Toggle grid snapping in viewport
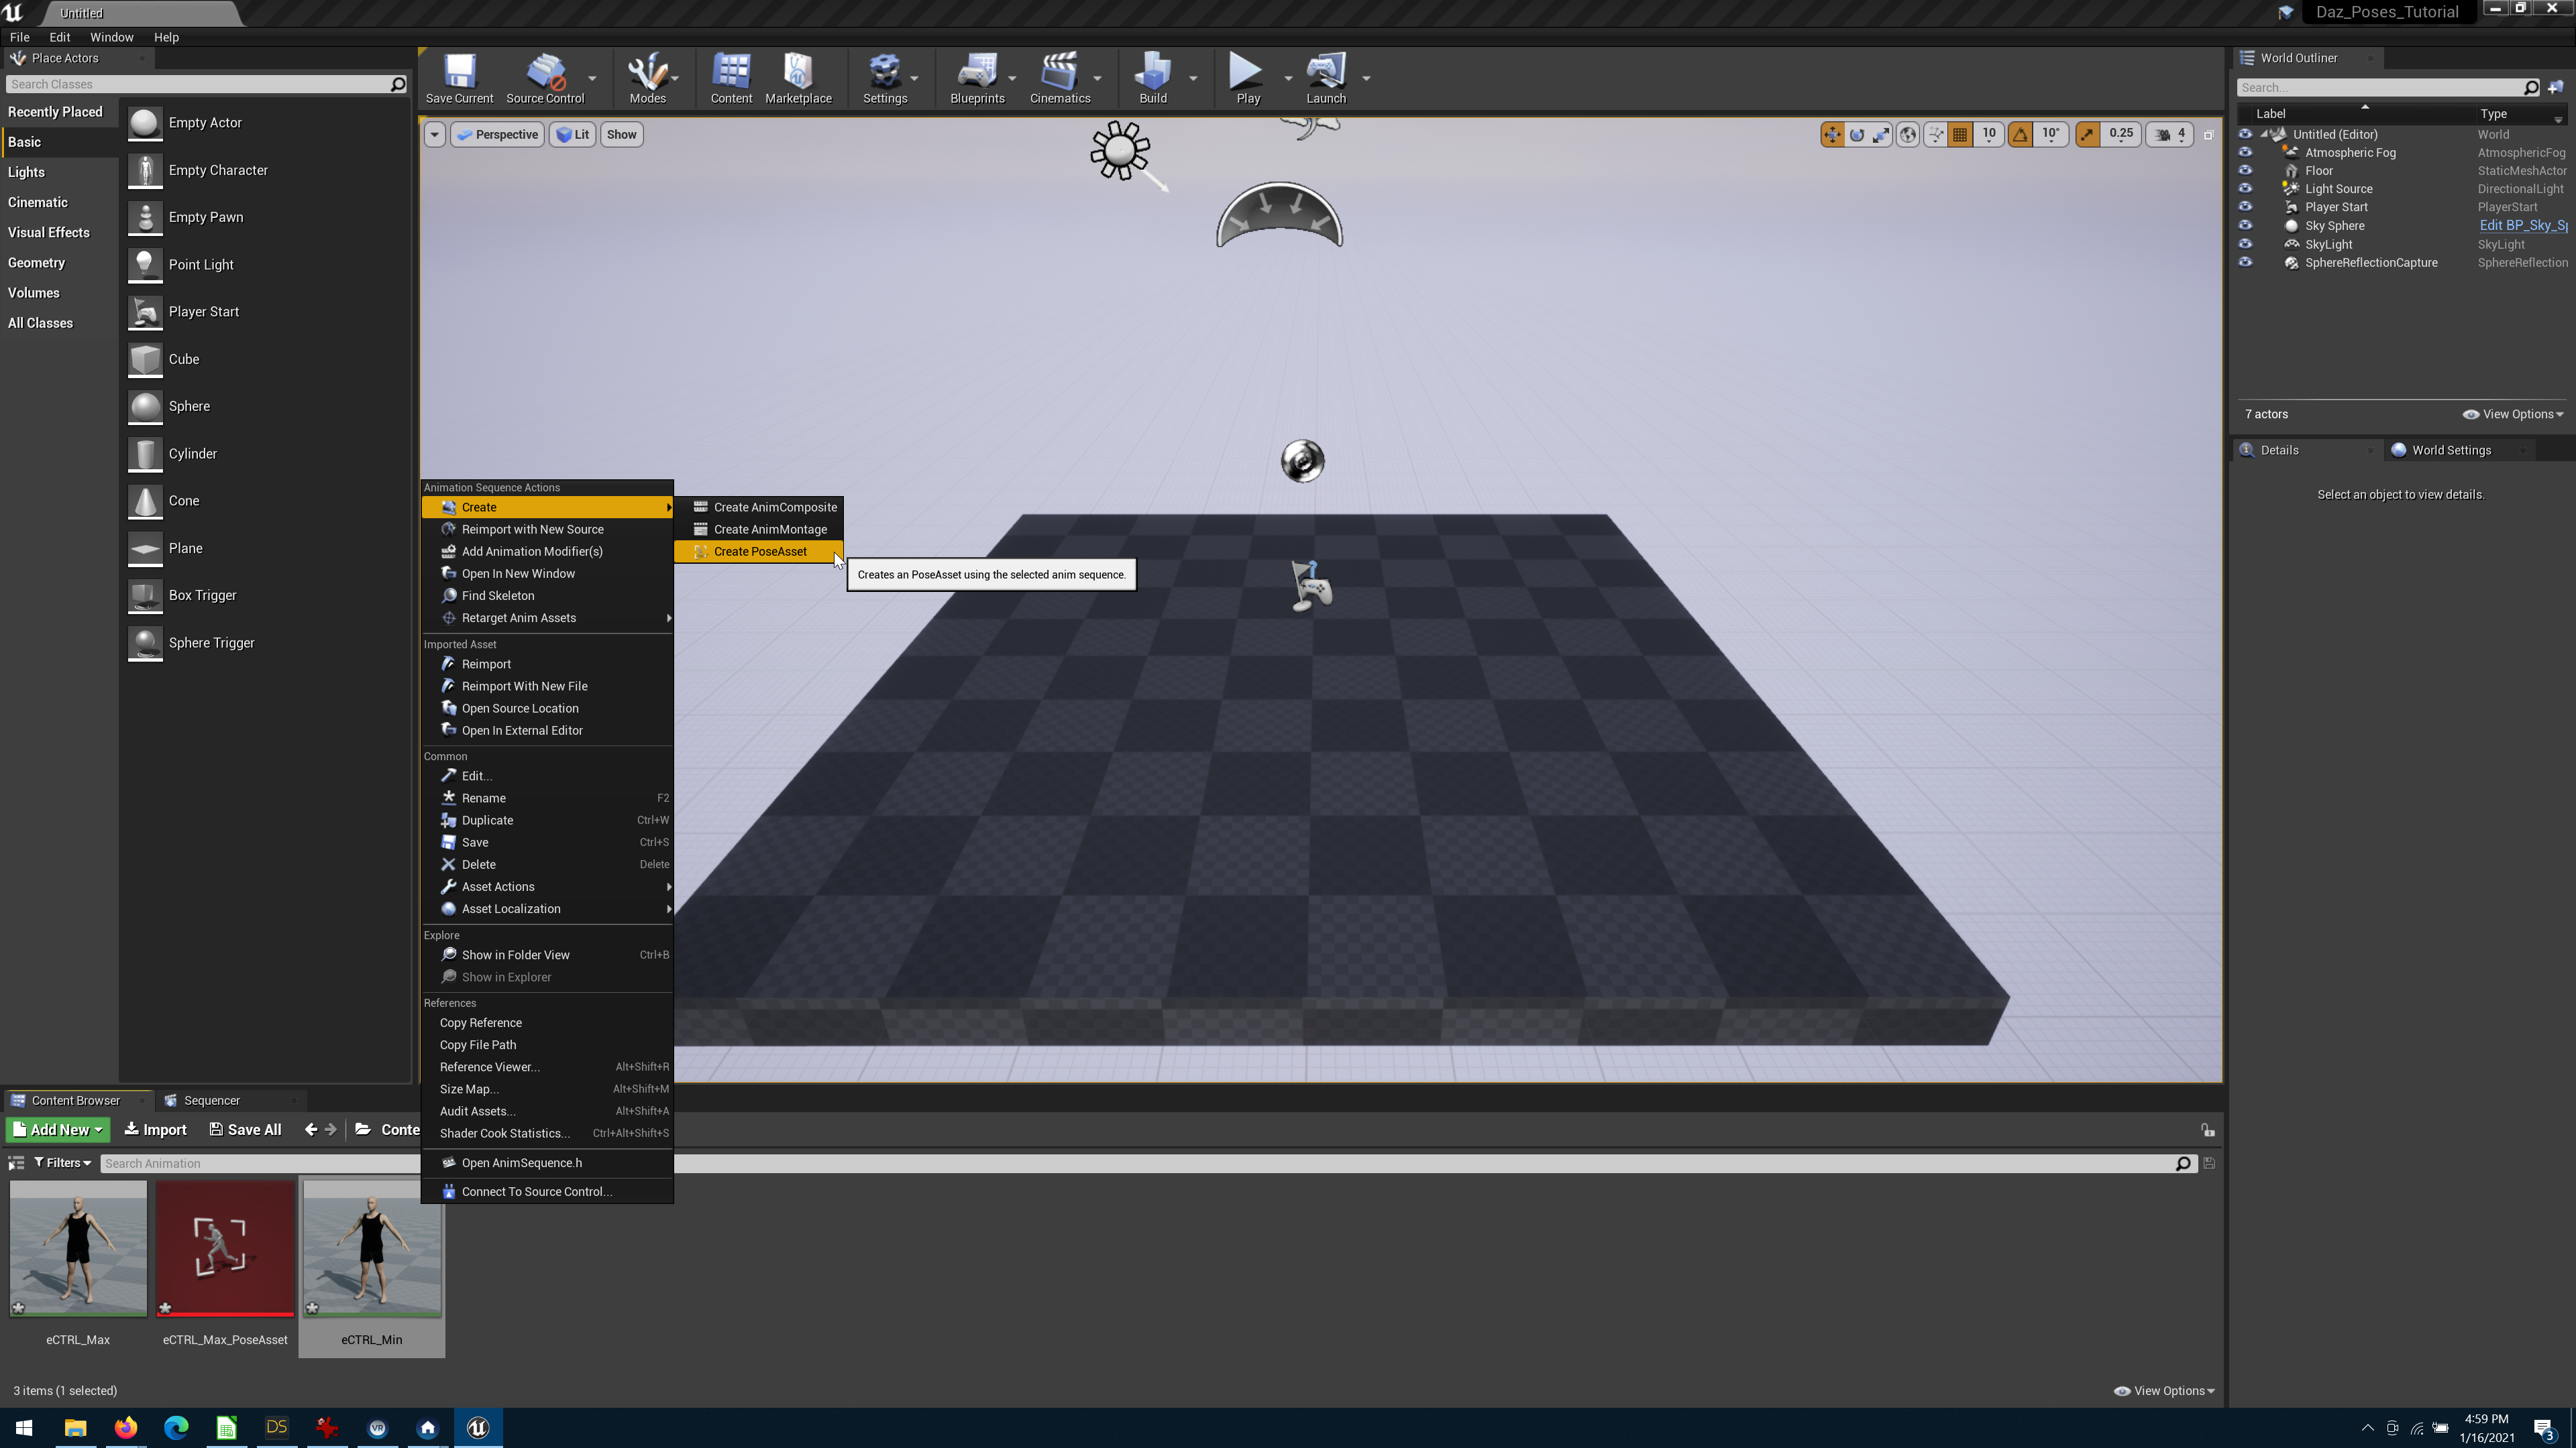The image size is (2576, 1448). [x=1961, y=135]
